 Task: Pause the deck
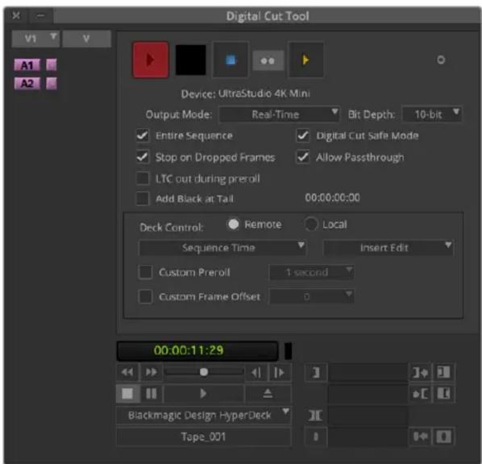click(x=152, y=394)
